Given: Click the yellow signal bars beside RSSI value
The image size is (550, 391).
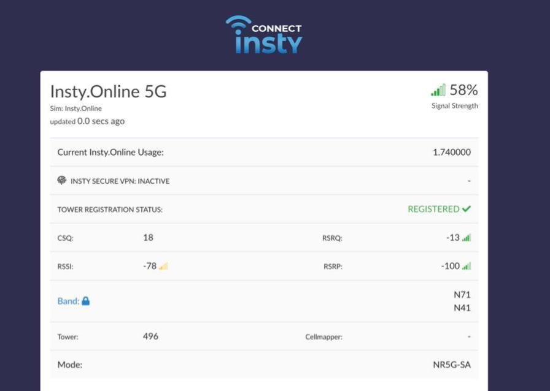Looking at the screenshot, I should 163,267.
